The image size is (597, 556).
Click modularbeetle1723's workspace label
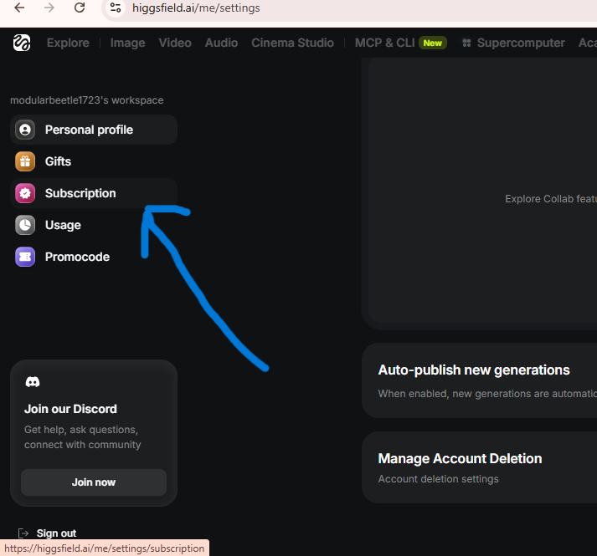point(87,100)
